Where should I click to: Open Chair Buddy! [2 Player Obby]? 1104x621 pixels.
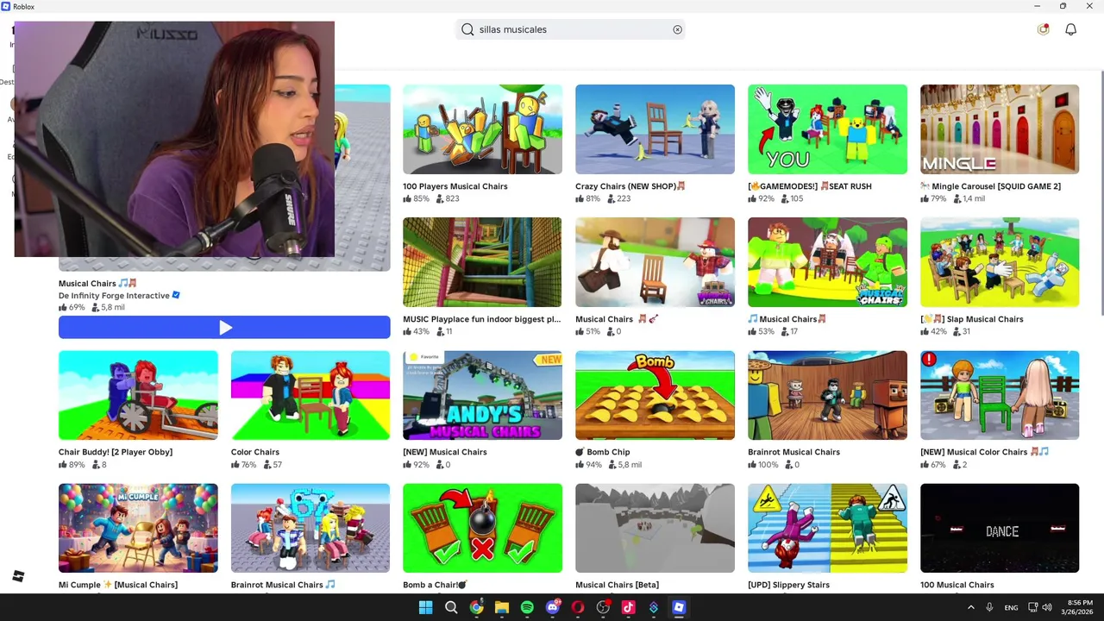click(138, 395)
